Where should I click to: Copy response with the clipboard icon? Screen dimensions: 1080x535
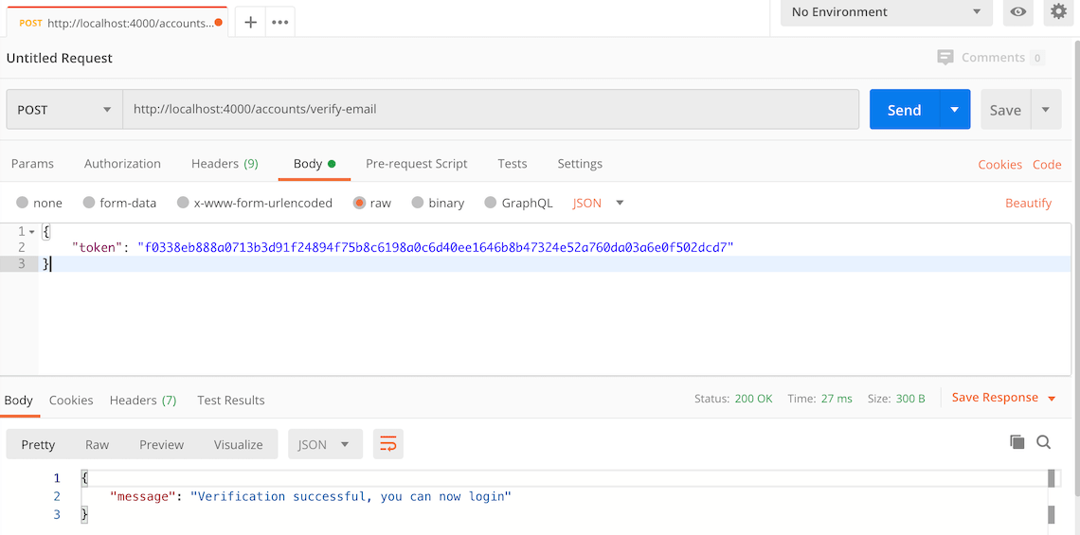[1017, 442]
